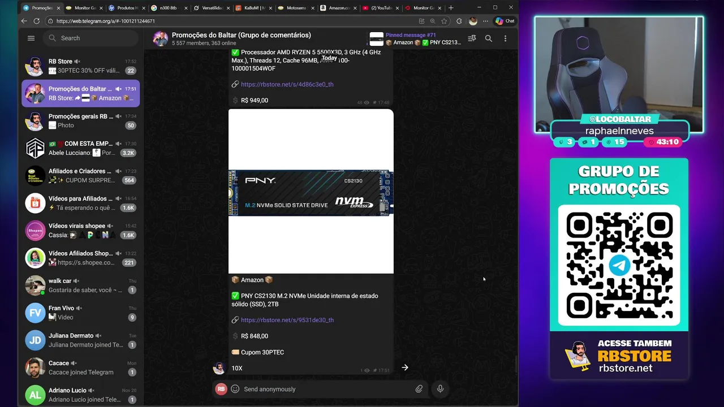724x407 pixels.
Task: Open the browser apps grid icon
Action: point(421,21)
